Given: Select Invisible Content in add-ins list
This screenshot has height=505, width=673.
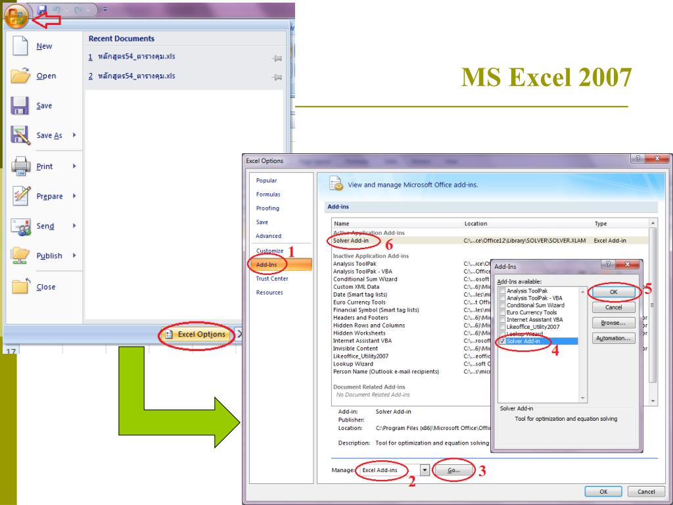Looking at the screenshot, I should click(x=356, y=349).
